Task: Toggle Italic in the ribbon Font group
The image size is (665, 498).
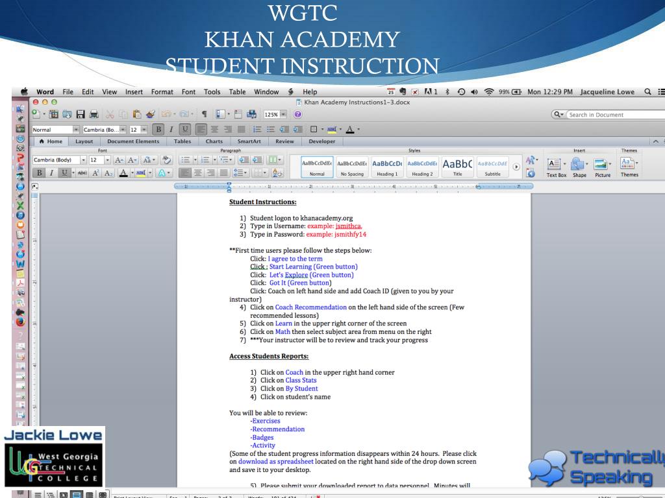Action: click(51, 172)
